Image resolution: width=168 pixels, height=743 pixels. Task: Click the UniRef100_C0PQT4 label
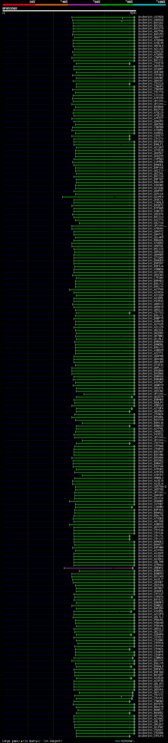click(x=151, y=597)
